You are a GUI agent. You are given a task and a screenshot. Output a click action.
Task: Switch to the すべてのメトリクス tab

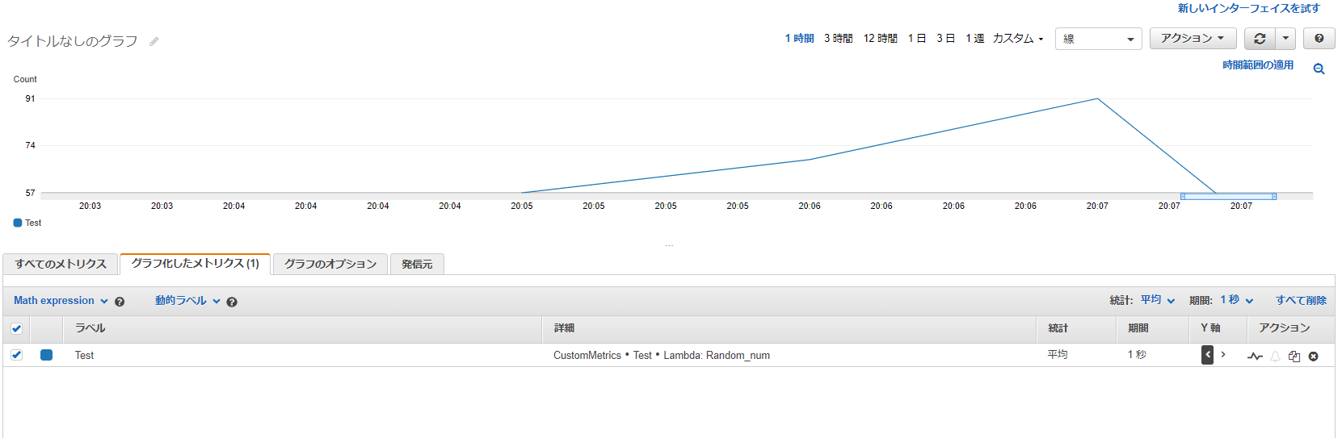tap(61, 264)
